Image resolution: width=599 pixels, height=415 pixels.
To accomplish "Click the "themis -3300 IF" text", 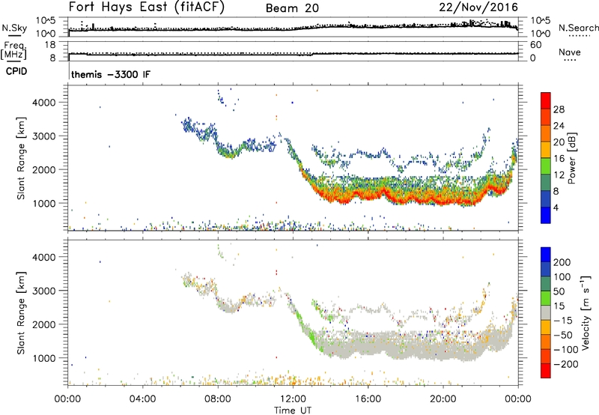I will (x=111, y=74).
